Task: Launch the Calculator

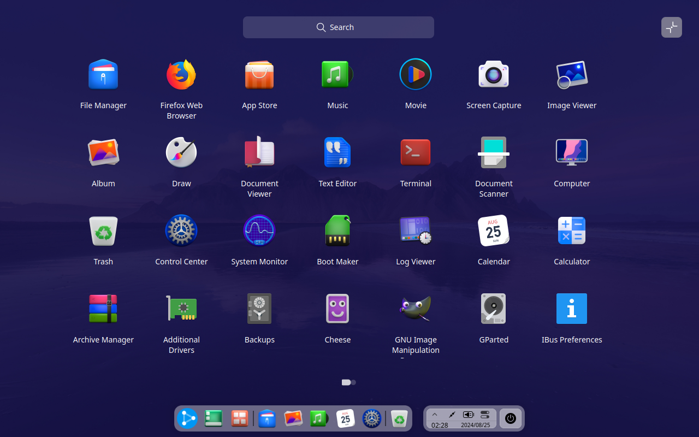Action: click(x=572, y=231)
